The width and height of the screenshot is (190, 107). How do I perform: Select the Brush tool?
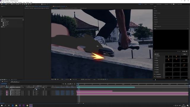click(x=22, y=4)
